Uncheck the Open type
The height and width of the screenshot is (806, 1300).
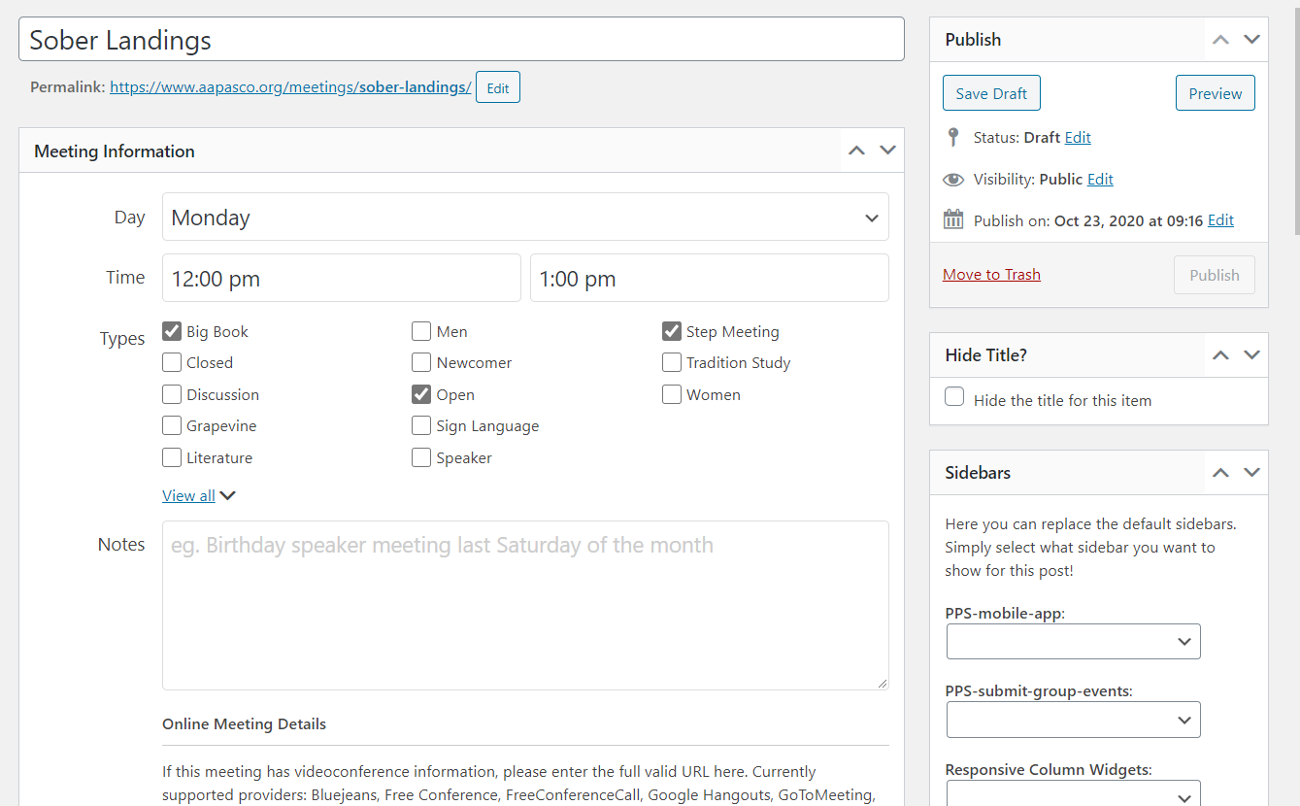(421, 394)
